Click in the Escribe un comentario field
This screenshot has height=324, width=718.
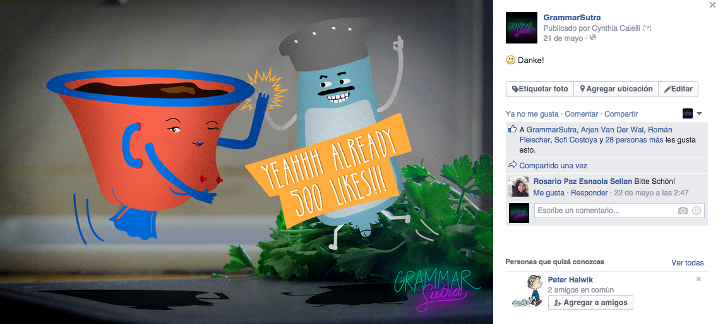coord(606,211)
